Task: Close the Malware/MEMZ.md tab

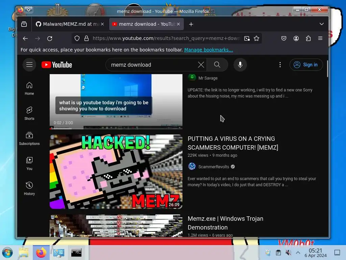Action: (102, 24)
